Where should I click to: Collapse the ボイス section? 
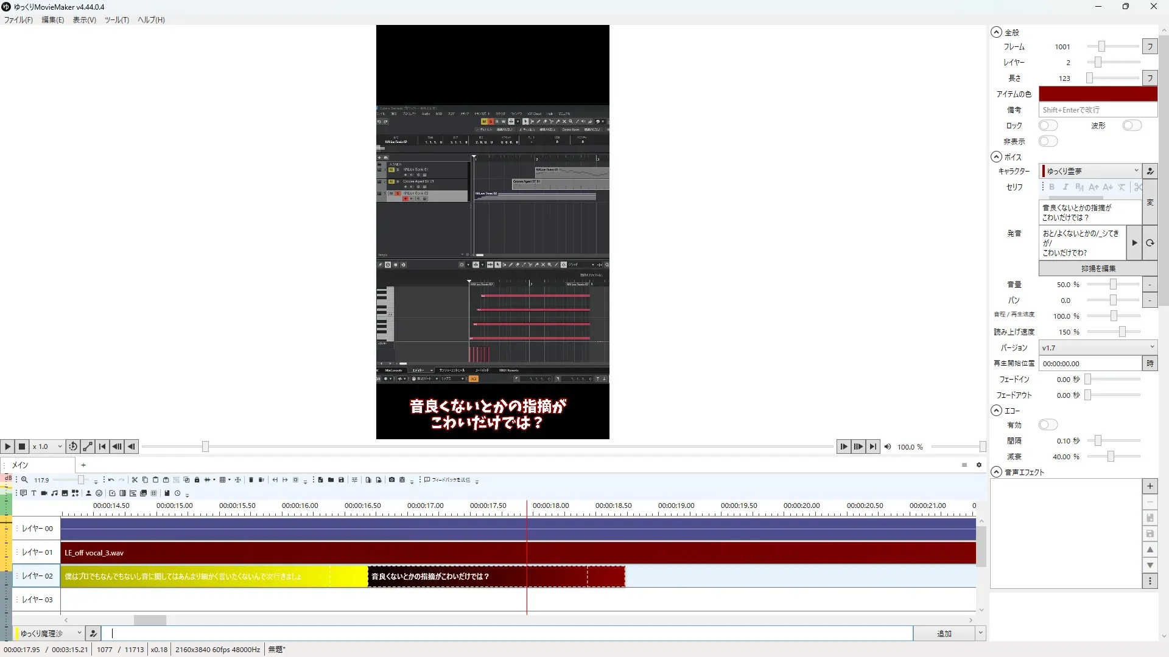[x=996, y=157]
